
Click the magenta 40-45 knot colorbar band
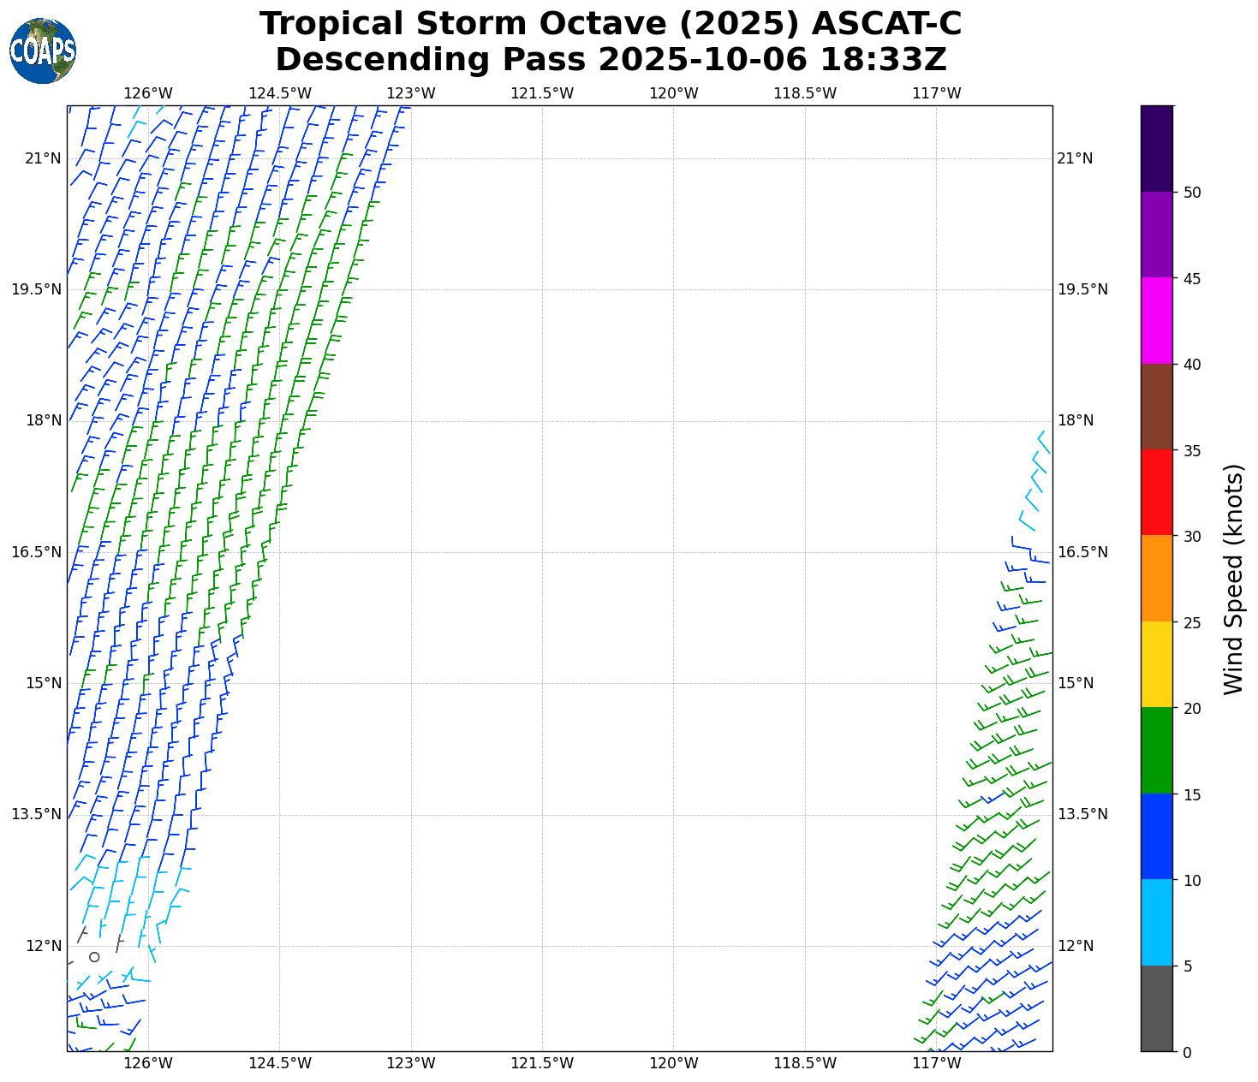coord(1156,320)
